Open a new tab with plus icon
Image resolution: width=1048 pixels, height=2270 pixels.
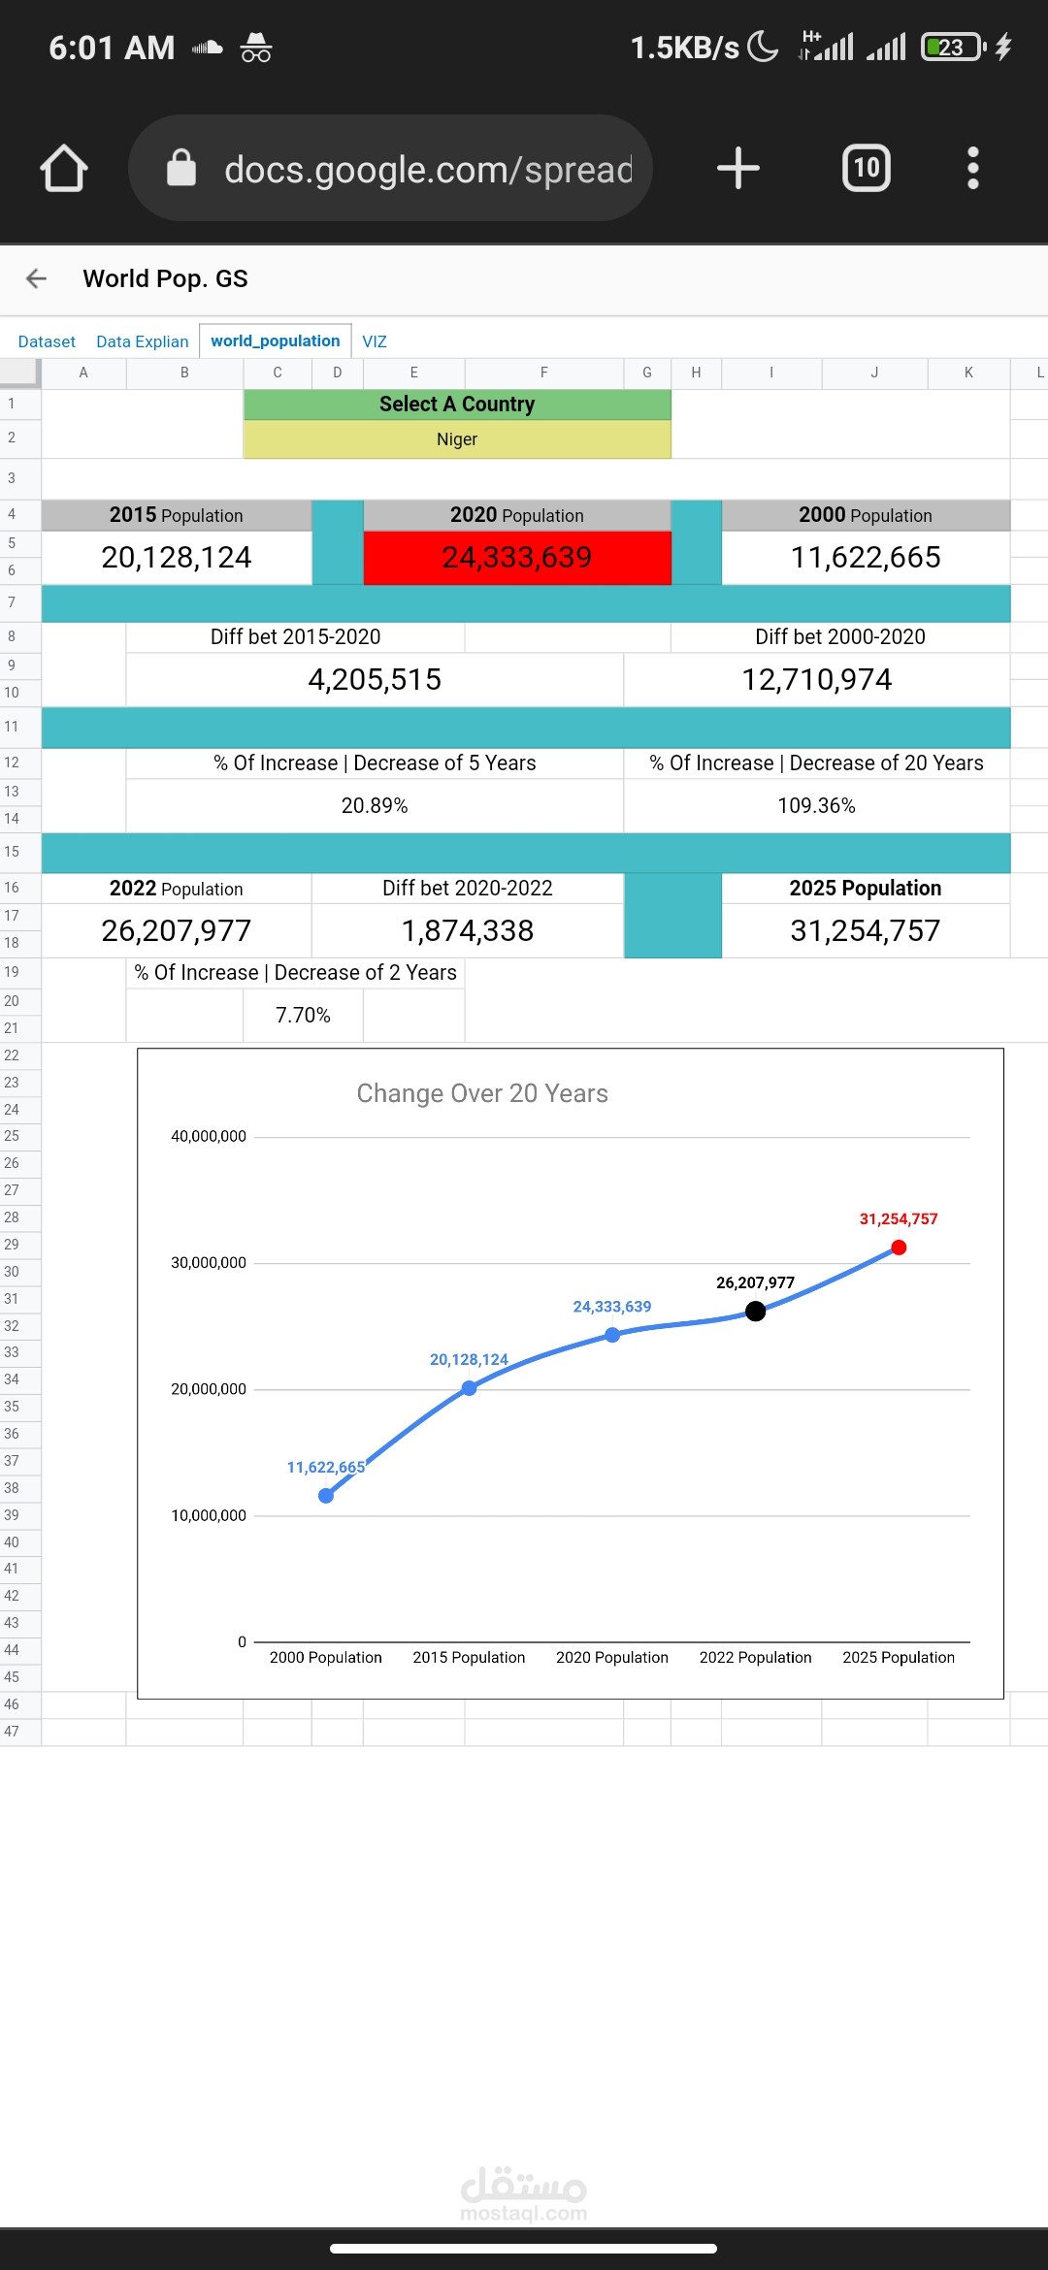point(737,169)
